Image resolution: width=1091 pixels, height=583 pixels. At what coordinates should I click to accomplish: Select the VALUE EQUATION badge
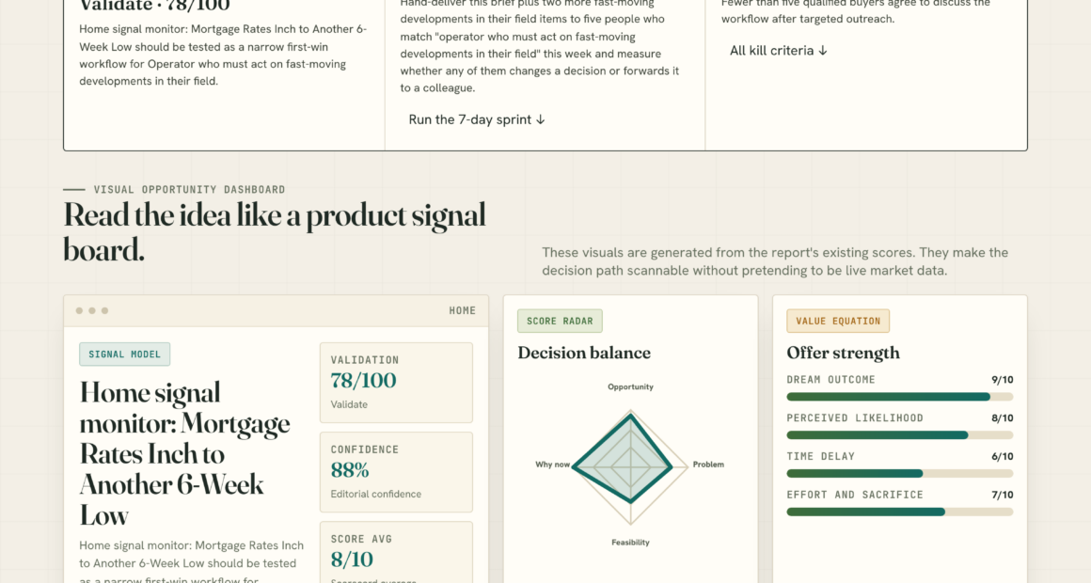point(838,321)
